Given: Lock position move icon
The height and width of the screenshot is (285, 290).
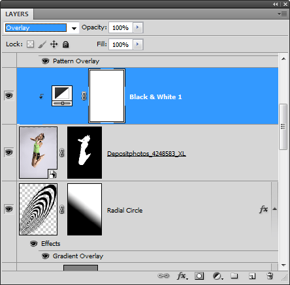Looking at the screenshot, I should (54, 44).
